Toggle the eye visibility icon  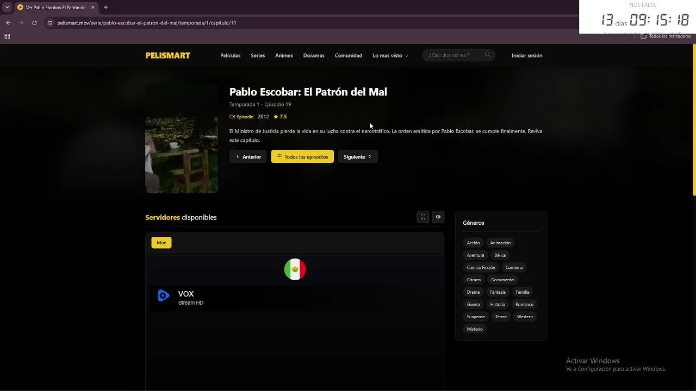pyautogui.click(x=438, y=217)
